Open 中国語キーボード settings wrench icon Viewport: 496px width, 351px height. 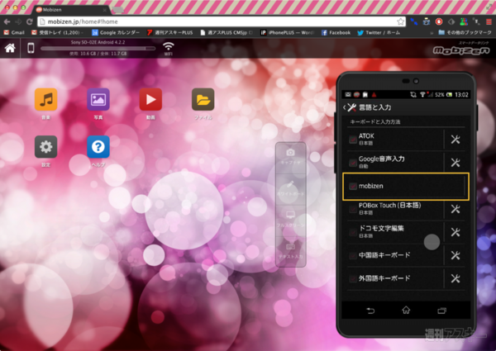pyautogui.click(x=455, y=255)
